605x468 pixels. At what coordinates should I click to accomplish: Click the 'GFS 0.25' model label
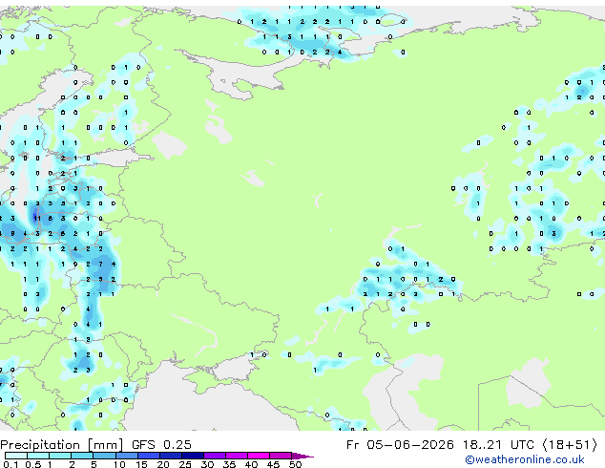161,445
